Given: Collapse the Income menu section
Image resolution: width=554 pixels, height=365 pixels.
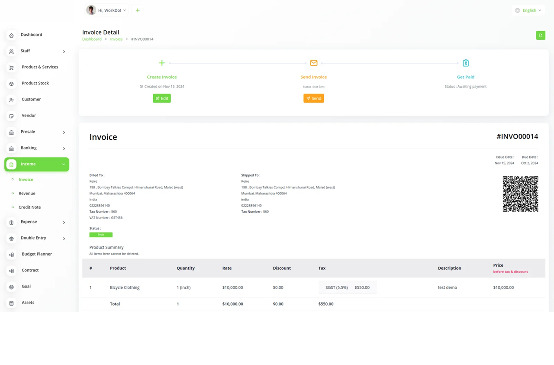Looking at the screenshot, I should 64,165.
